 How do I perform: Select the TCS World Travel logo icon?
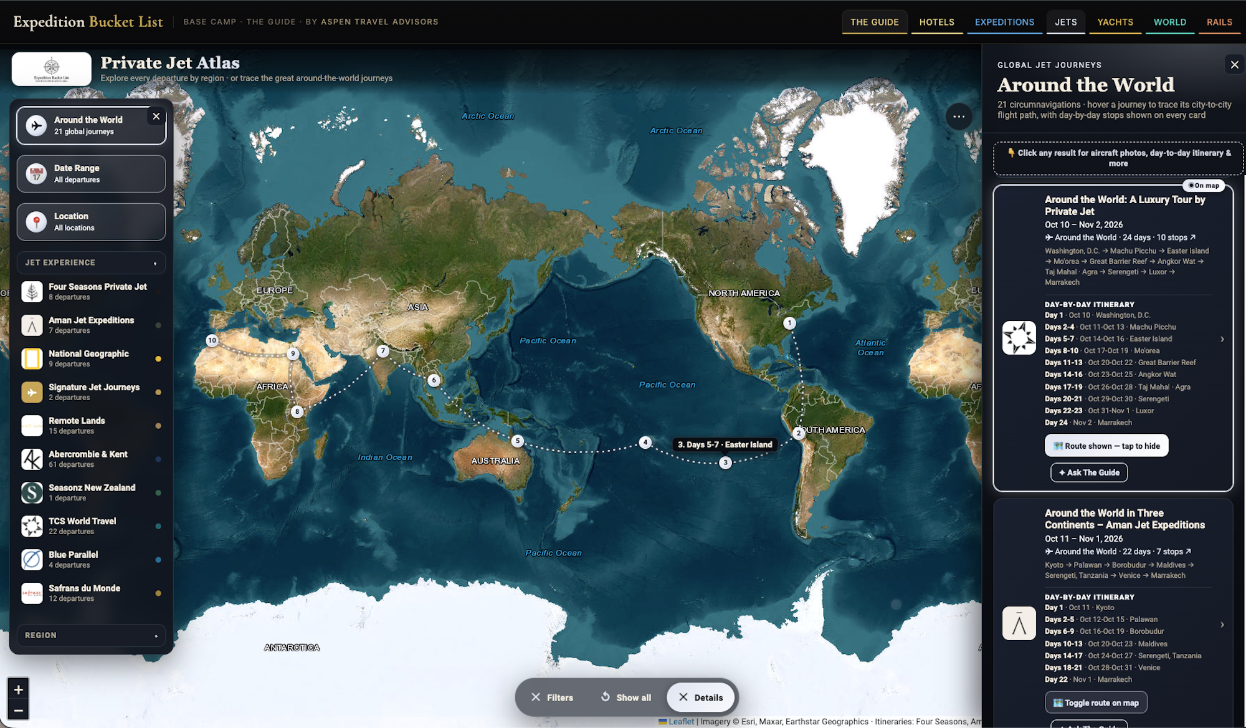[32, 526]
